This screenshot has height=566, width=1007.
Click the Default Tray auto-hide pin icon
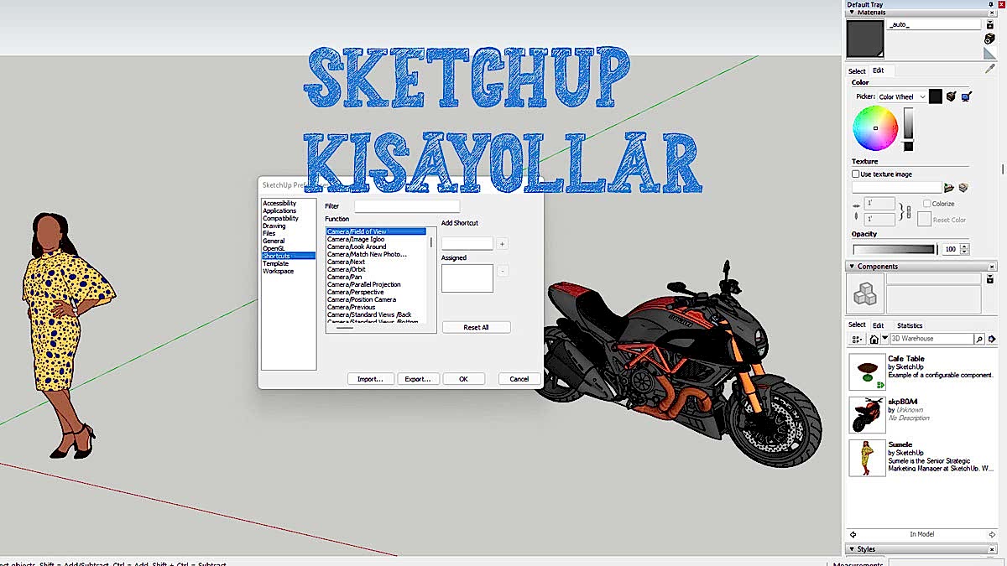991,4
